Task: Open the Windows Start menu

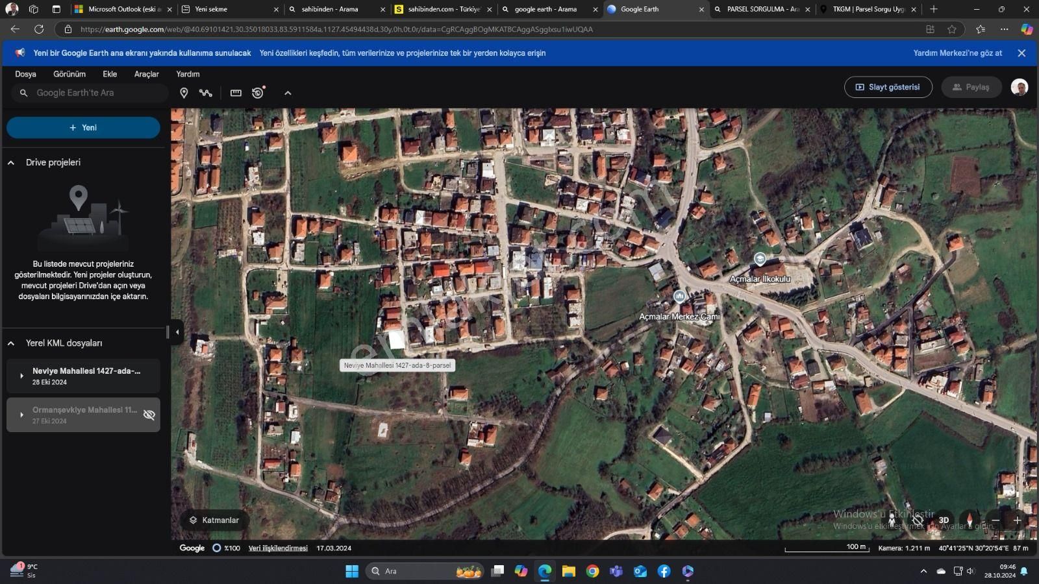Action: 351,571
